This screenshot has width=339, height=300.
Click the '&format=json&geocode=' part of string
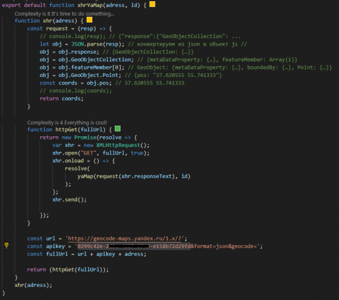[225, 246]
